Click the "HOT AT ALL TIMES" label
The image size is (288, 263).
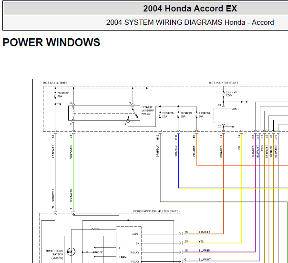(55, 83)
